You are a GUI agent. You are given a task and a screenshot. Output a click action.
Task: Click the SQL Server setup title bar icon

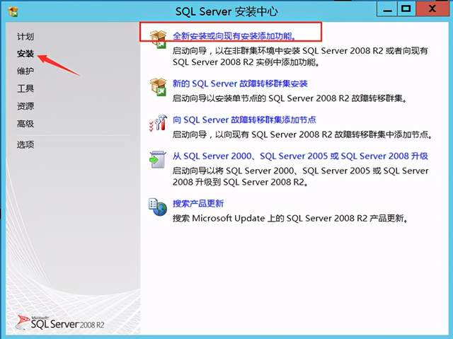13,11
